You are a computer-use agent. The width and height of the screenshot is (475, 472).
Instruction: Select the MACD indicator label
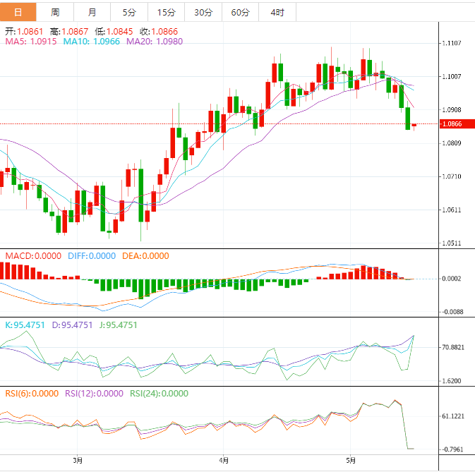pyautogui.click(x=33, y=256)
